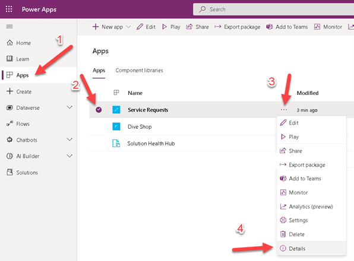Viewport: 354px width, 261px height.
Task: Choose Monitor from the context menu
Action: click(x=312, y=192)
